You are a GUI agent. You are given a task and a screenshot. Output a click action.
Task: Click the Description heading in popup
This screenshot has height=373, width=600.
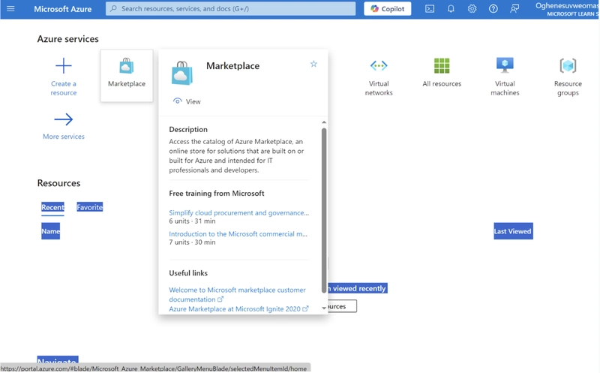pyautogui.click(x=188, y=129)
